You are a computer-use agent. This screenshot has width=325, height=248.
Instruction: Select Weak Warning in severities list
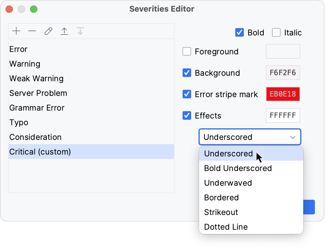point(36,78)
